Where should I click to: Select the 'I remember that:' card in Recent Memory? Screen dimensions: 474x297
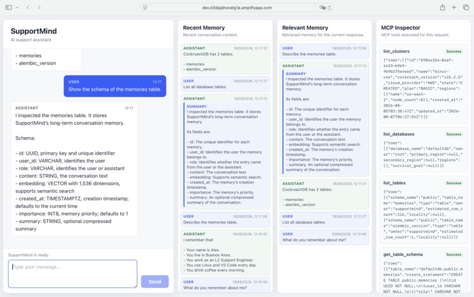[225, 252]
